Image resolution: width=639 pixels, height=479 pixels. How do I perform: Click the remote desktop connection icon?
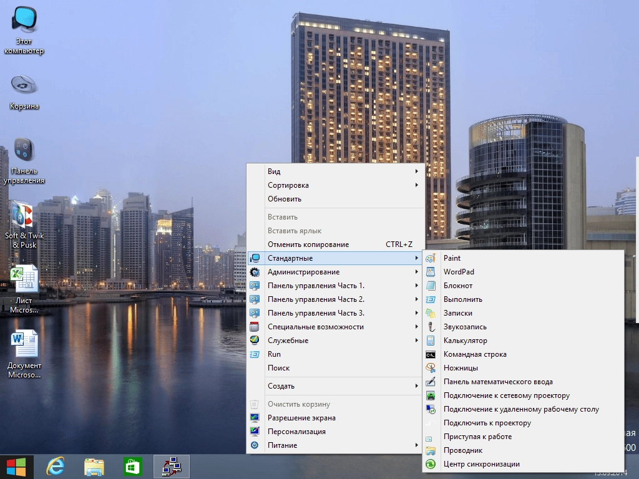[x=431, y=409]
